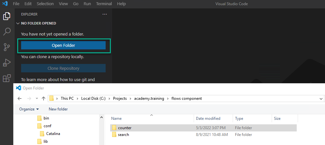This screenshot has width=325, height=145.
Task: Open the Run and Debug view icon
Action: pyautogui.click(x=7, y=63)
